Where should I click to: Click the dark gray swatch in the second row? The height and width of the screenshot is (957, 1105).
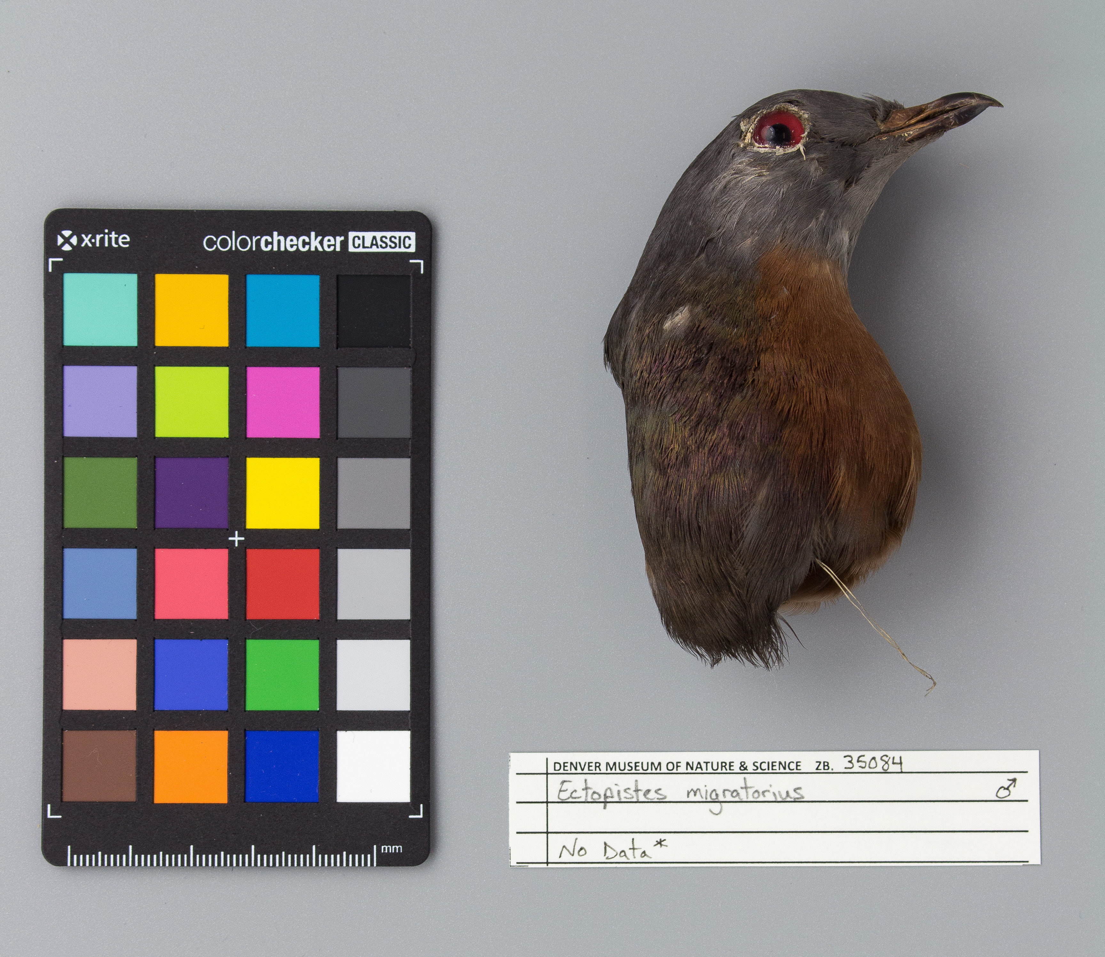point(374,403)
